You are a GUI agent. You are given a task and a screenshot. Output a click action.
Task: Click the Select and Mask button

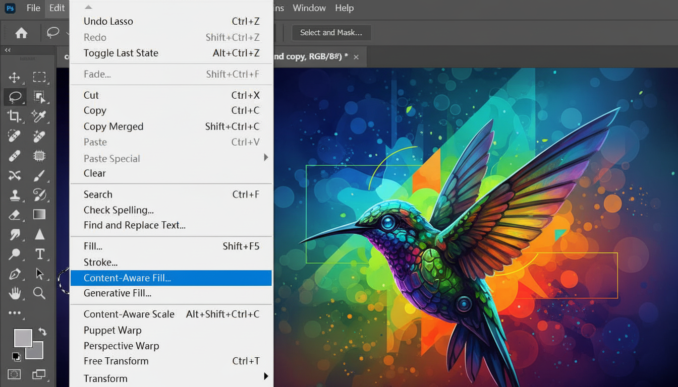click(x=331, y=33)
